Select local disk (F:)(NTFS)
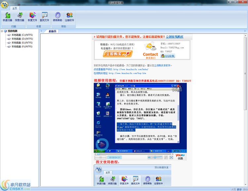Viewport: 248px width, 191px height. (22, 47)
